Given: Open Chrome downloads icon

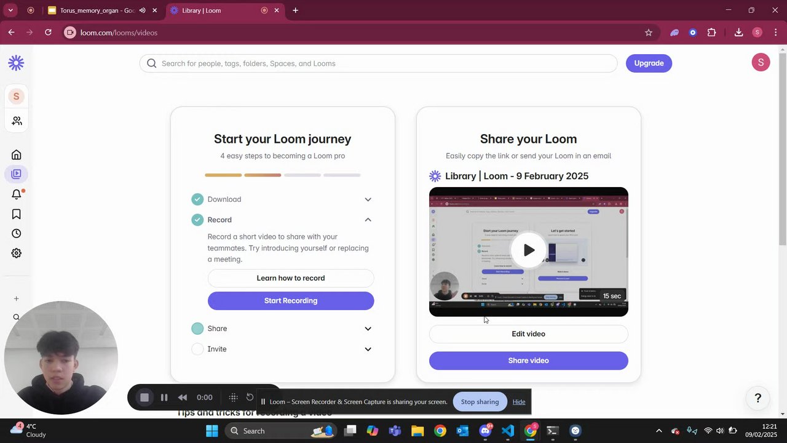Looking at the screenshot, I should point(738,33).
